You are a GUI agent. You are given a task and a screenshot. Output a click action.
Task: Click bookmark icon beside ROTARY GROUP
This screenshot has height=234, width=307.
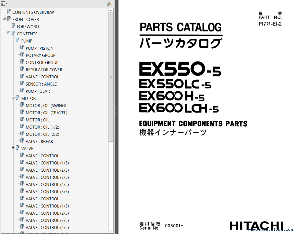click(x=22, y=54)
